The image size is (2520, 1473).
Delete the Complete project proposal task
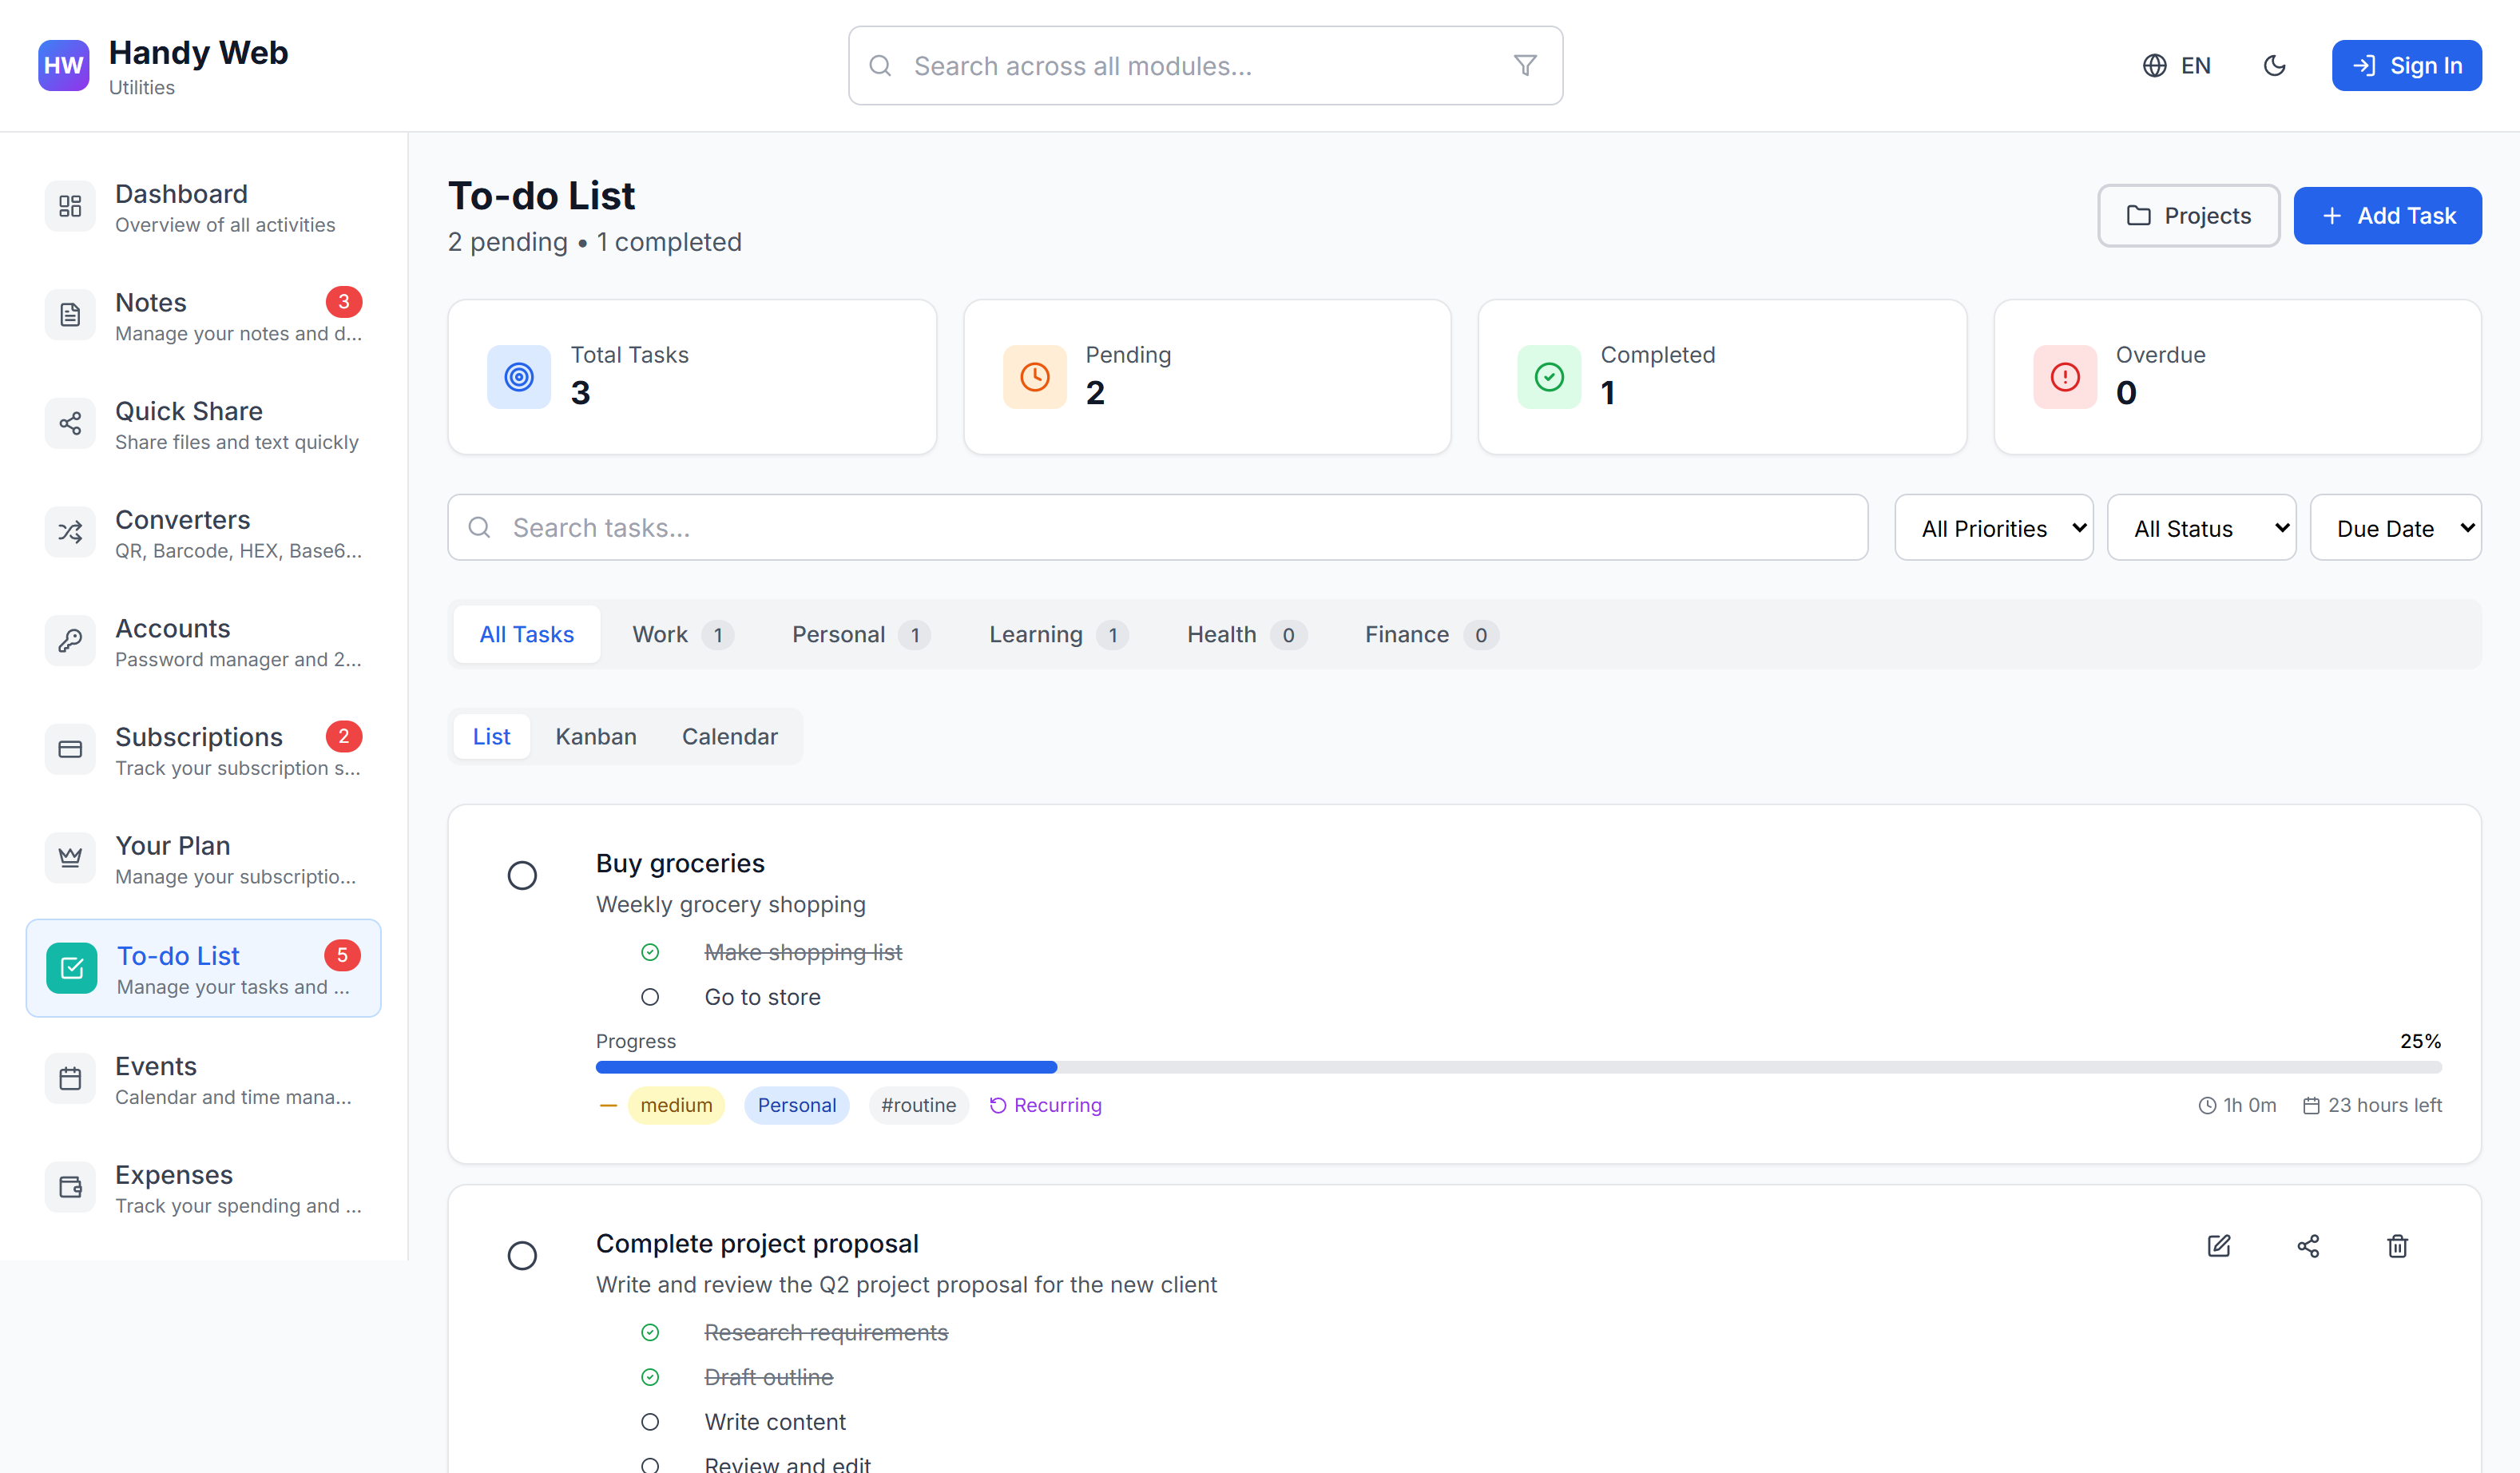(x=2397, y=1245)
